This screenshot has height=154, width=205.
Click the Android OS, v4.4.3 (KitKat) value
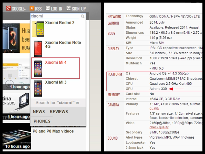click(169, 73)
